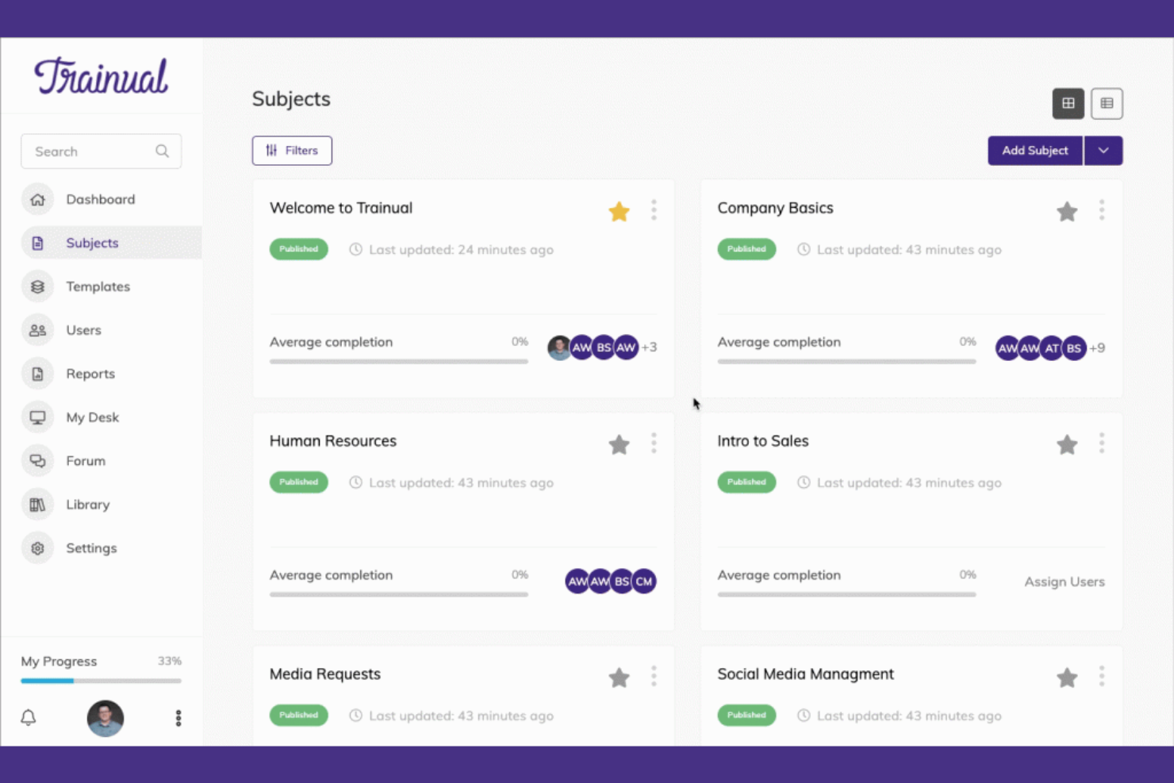
Task: Switch to the Templates section
Action: tap(98, 286)
